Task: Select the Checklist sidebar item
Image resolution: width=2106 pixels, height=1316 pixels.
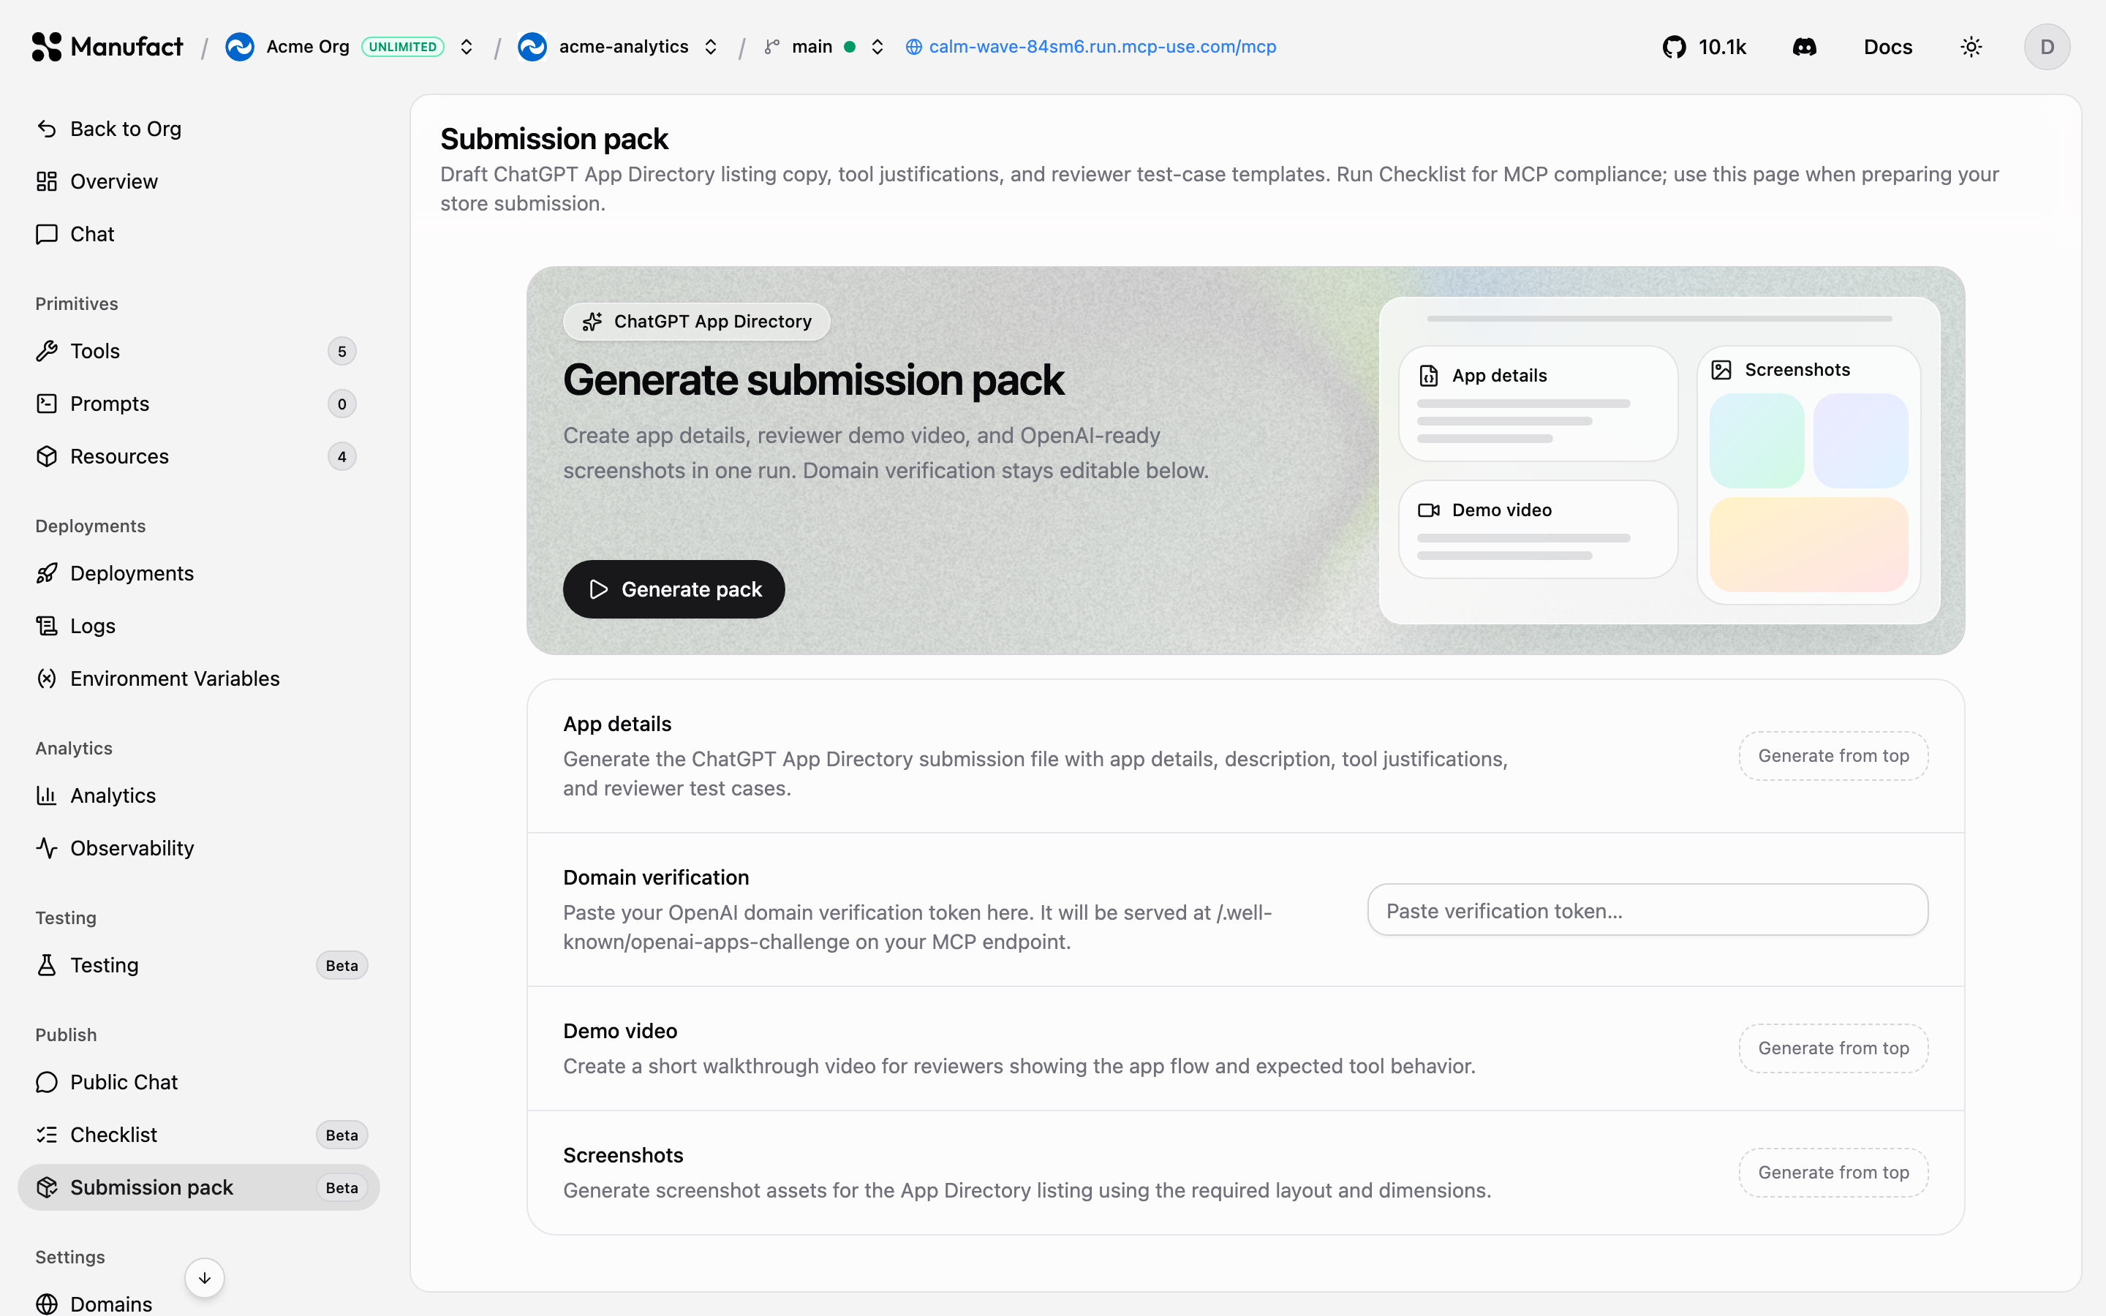Action: [198, 1135]
